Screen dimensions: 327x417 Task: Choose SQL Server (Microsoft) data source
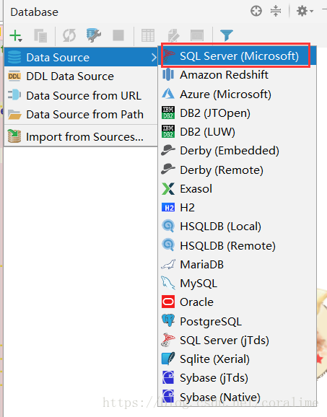(x=237, y=56)
